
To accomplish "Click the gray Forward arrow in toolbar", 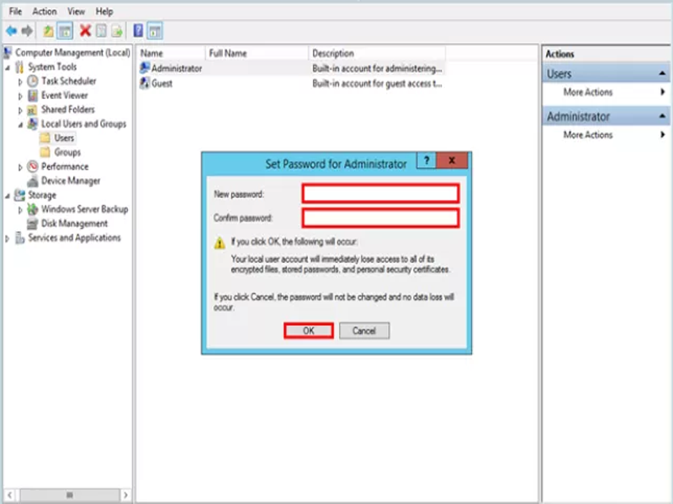I will click(27, 31).
